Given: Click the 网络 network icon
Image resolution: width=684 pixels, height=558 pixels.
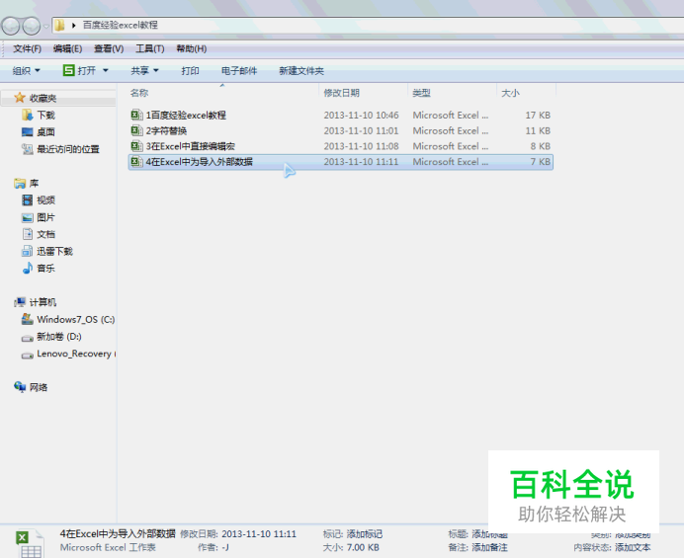Looking at the screenshot, I should (20, 387).
